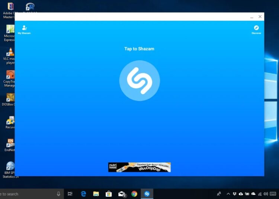Tap the big Shazam listen button
Viewport: 279px width, 199px height.
139,81
